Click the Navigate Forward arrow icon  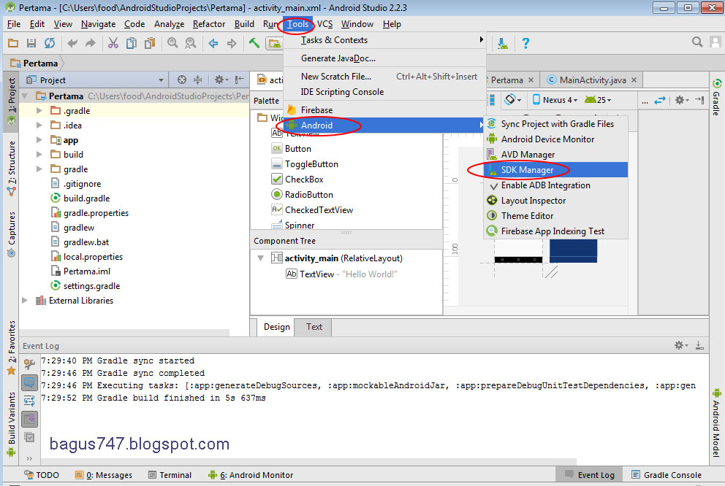tap(232, 43)
